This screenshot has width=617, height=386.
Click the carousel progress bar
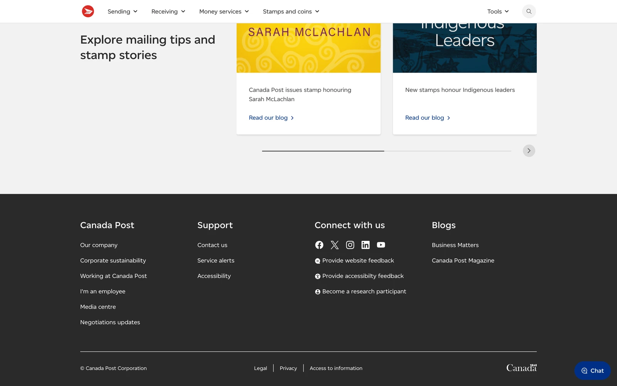[386, 151]
